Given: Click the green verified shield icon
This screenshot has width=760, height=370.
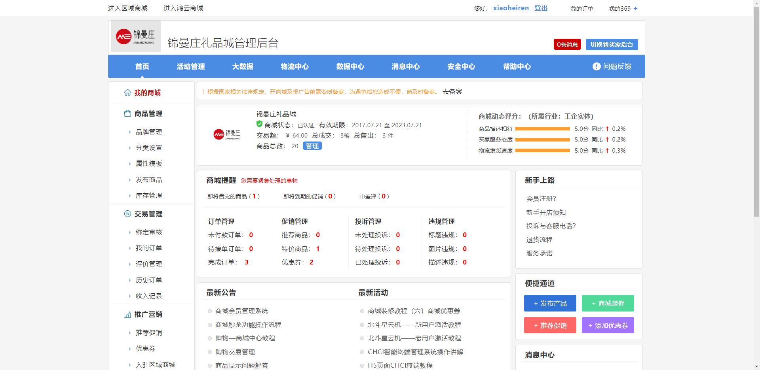Looking at the screenshot, I should (259, 124).
